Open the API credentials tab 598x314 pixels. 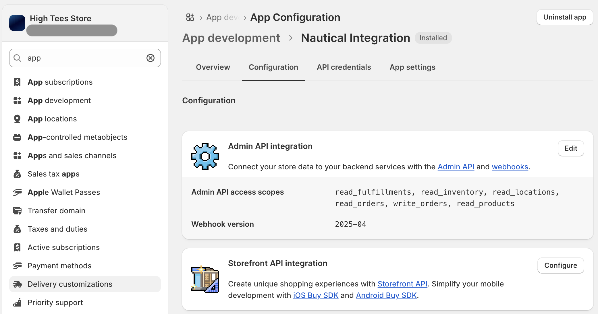click(x=344, y=67)
